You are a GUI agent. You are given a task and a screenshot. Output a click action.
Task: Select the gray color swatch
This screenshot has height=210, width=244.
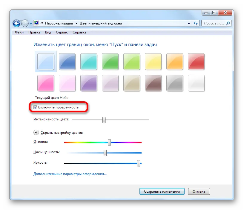[x=175, y=83]
